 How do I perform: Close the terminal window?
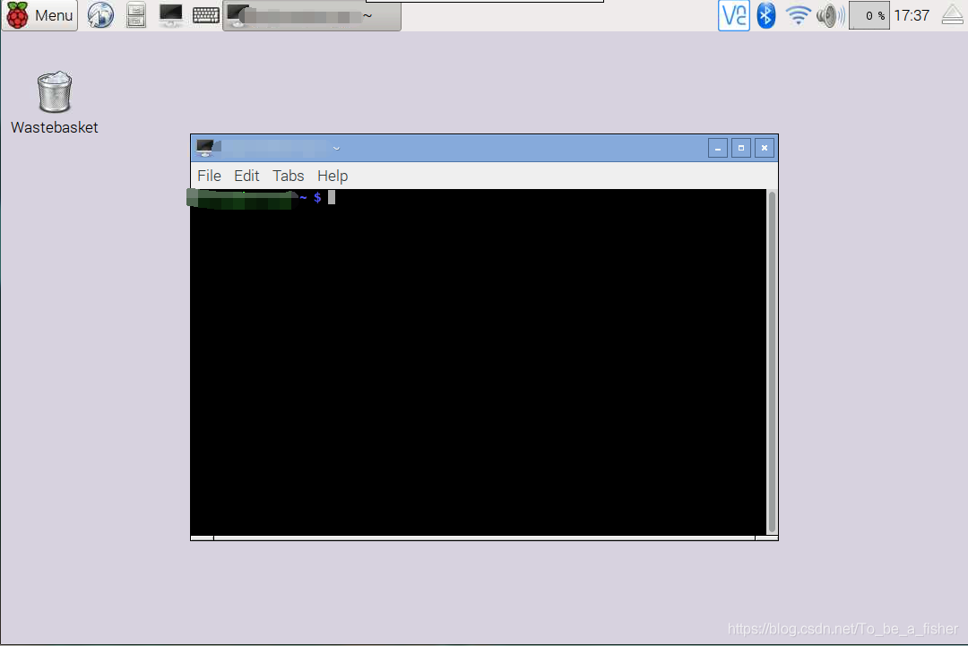[765, 148]
